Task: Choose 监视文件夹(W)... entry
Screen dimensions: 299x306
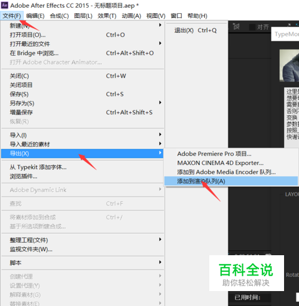Action: [83, 249]
